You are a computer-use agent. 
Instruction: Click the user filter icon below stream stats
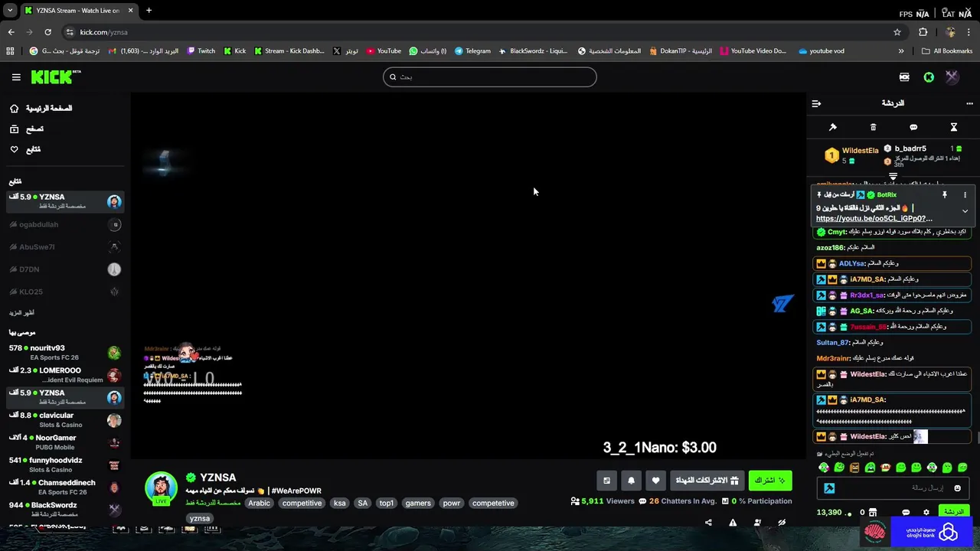click(757, 523)
